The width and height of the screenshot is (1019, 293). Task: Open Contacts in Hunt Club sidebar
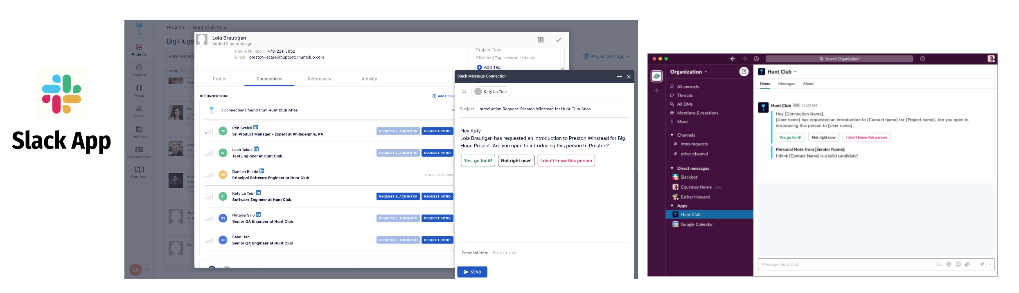[139, 172]
